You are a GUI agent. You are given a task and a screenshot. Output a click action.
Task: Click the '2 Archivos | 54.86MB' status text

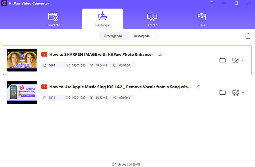click(x=126, y=164)
